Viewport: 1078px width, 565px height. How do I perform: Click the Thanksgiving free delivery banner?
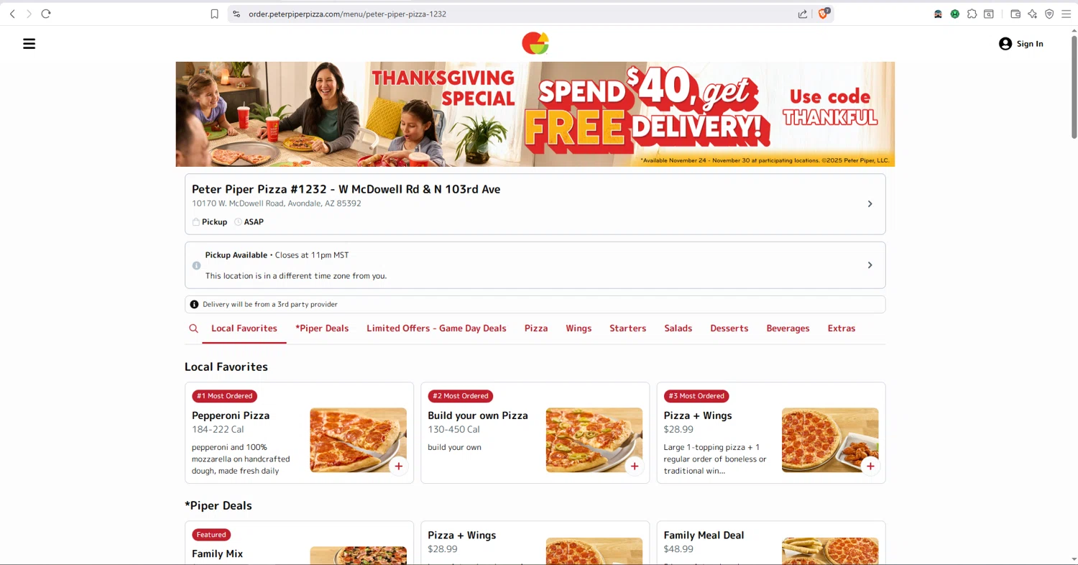(535, 114)
